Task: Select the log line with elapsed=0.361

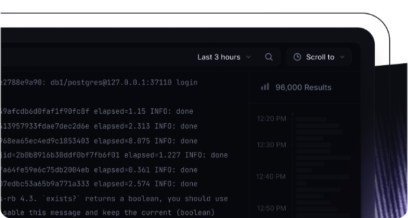Action: 99,170
